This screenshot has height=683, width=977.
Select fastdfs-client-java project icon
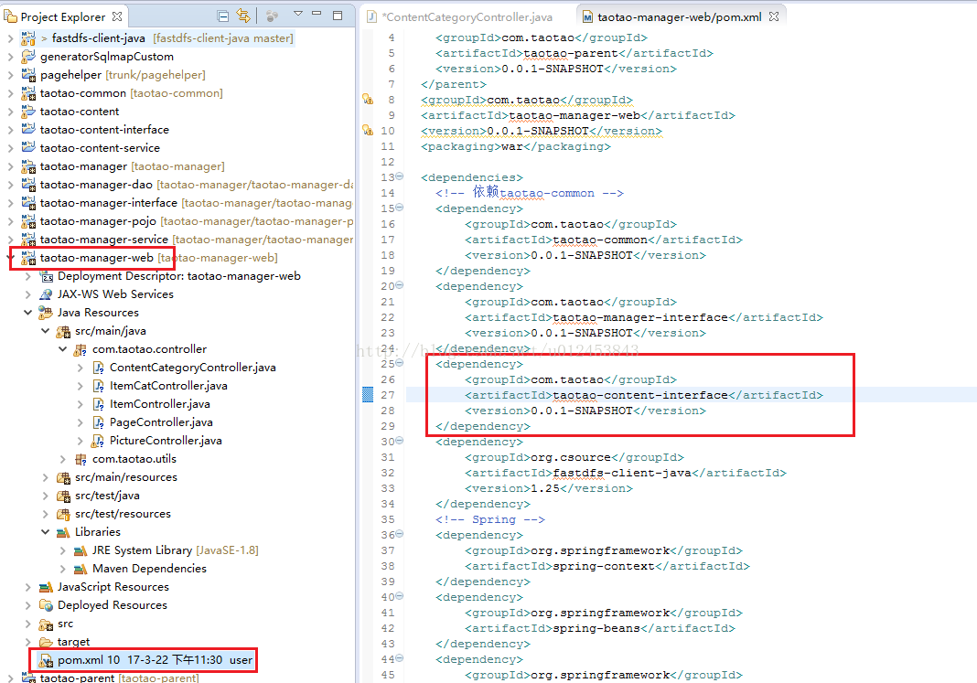[28, 38]
